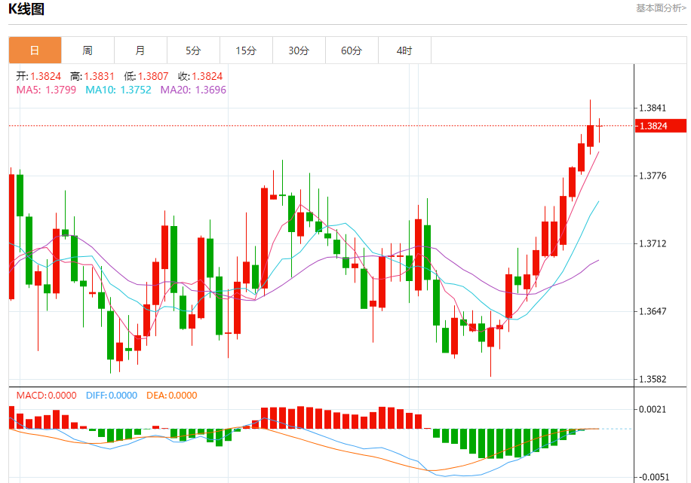Click the K线图 heading
The image size is (691, 483).
26,9
